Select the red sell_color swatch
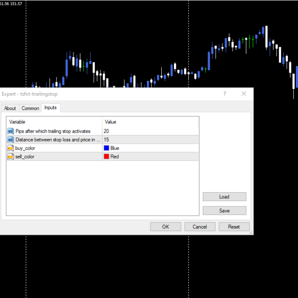 (106, 156)
